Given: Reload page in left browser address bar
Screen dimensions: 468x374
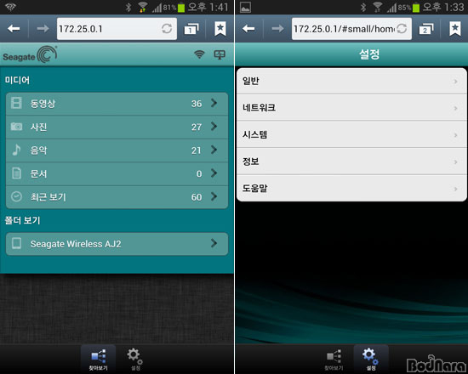Looking at the screenshot, I should click(x=167, y=29).
